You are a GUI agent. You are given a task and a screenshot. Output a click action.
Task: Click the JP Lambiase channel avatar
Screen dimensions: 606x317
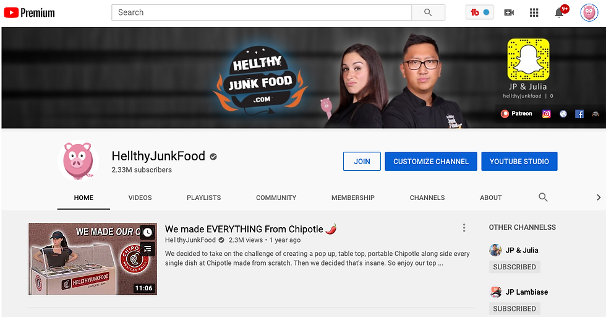click(x=495, y=292)
